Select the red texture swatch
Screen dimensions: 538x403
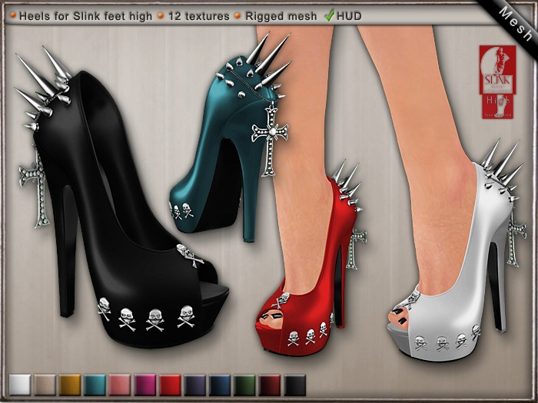(x=170, y=385)
